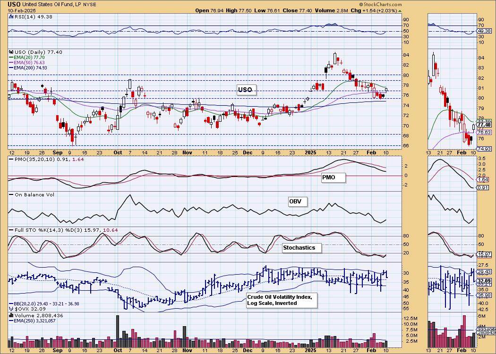Image resolution: width=496 pixels, height=354 pixels.
Task: Click the "12.5M" volume axis label
Action: 410,318
